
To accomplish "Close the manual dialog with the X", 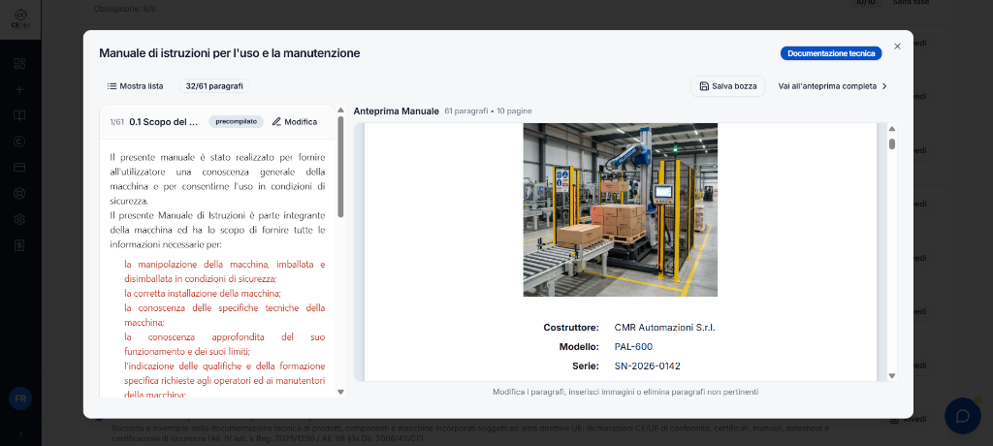I will (x=897, y=47).
